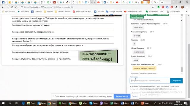Open a new browser tab

tap(162, 2)
